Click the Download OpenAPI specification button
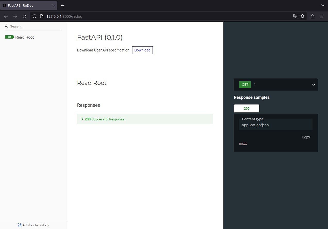Screen dimensions: 328x229 (x=142, y=50)
